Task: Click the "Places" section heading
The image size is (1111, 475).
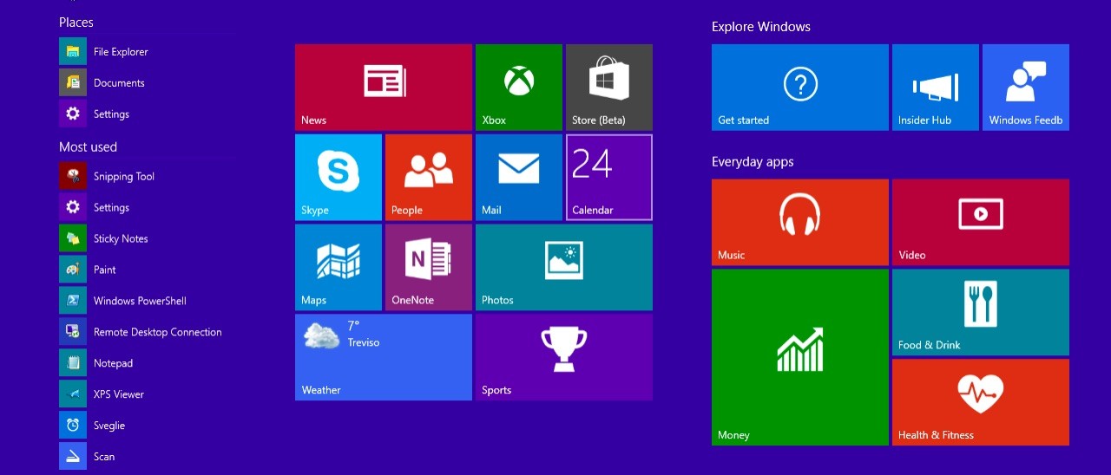Action: (x=76, y=23)
